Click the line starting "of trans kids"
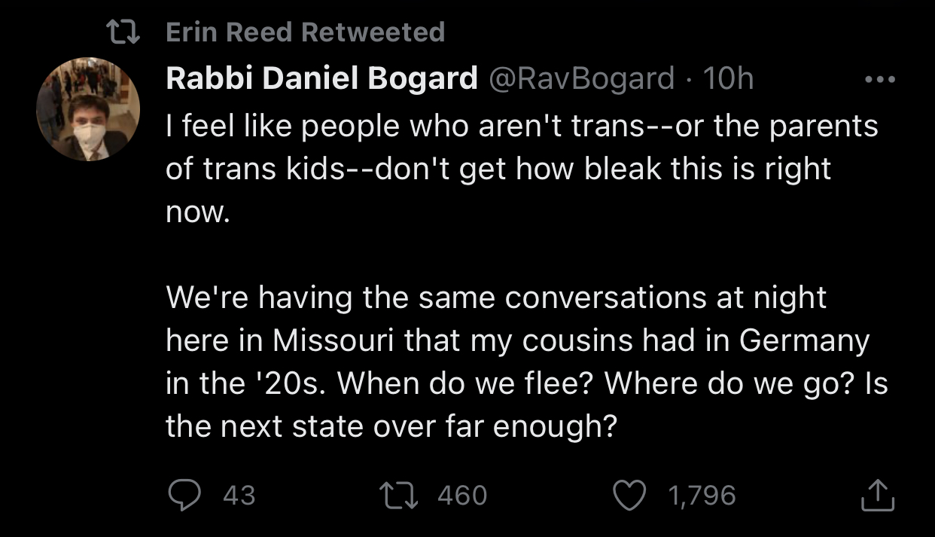The image size is (935, 537). pyautogui.click(x=498, y=169)
